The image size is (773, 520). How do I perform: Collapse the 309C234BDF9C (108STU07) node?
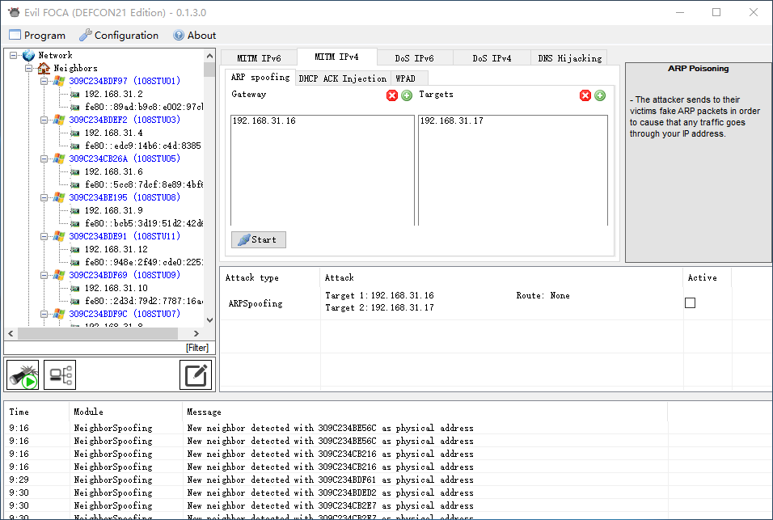[x=44, y=314]
